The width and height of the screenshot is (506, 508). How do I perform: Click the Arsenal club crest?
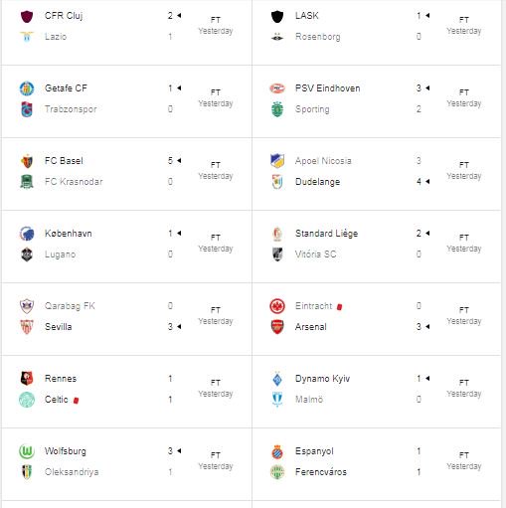[x=277, y=327]
